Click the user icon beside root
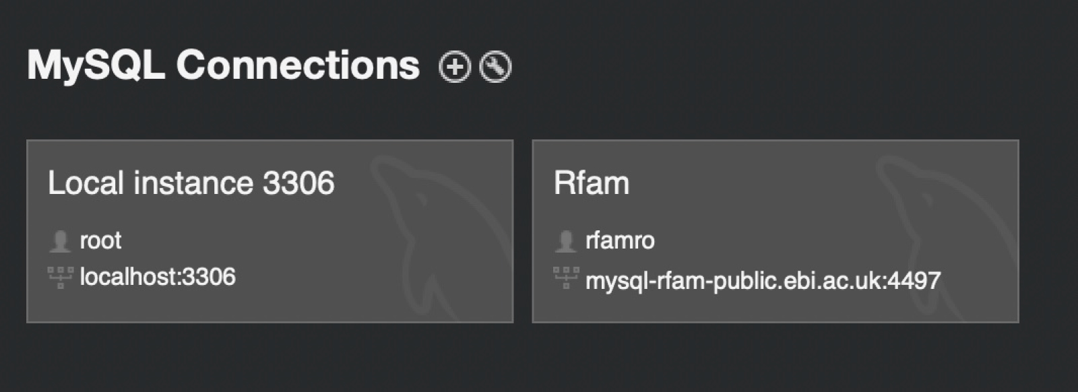Image resolution: width=1078 pixels, height=392 pixels. (60, 240)
